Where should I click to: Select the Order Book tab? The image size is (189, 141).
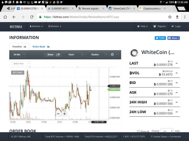(x=41, y=47)
